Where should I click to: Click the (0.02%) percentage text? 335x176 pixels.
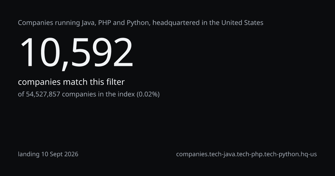click(148, 94)
